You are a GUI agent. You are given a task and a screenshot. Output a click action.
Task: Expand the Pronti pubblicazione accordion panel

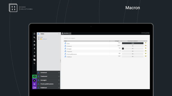coord(48,84)
